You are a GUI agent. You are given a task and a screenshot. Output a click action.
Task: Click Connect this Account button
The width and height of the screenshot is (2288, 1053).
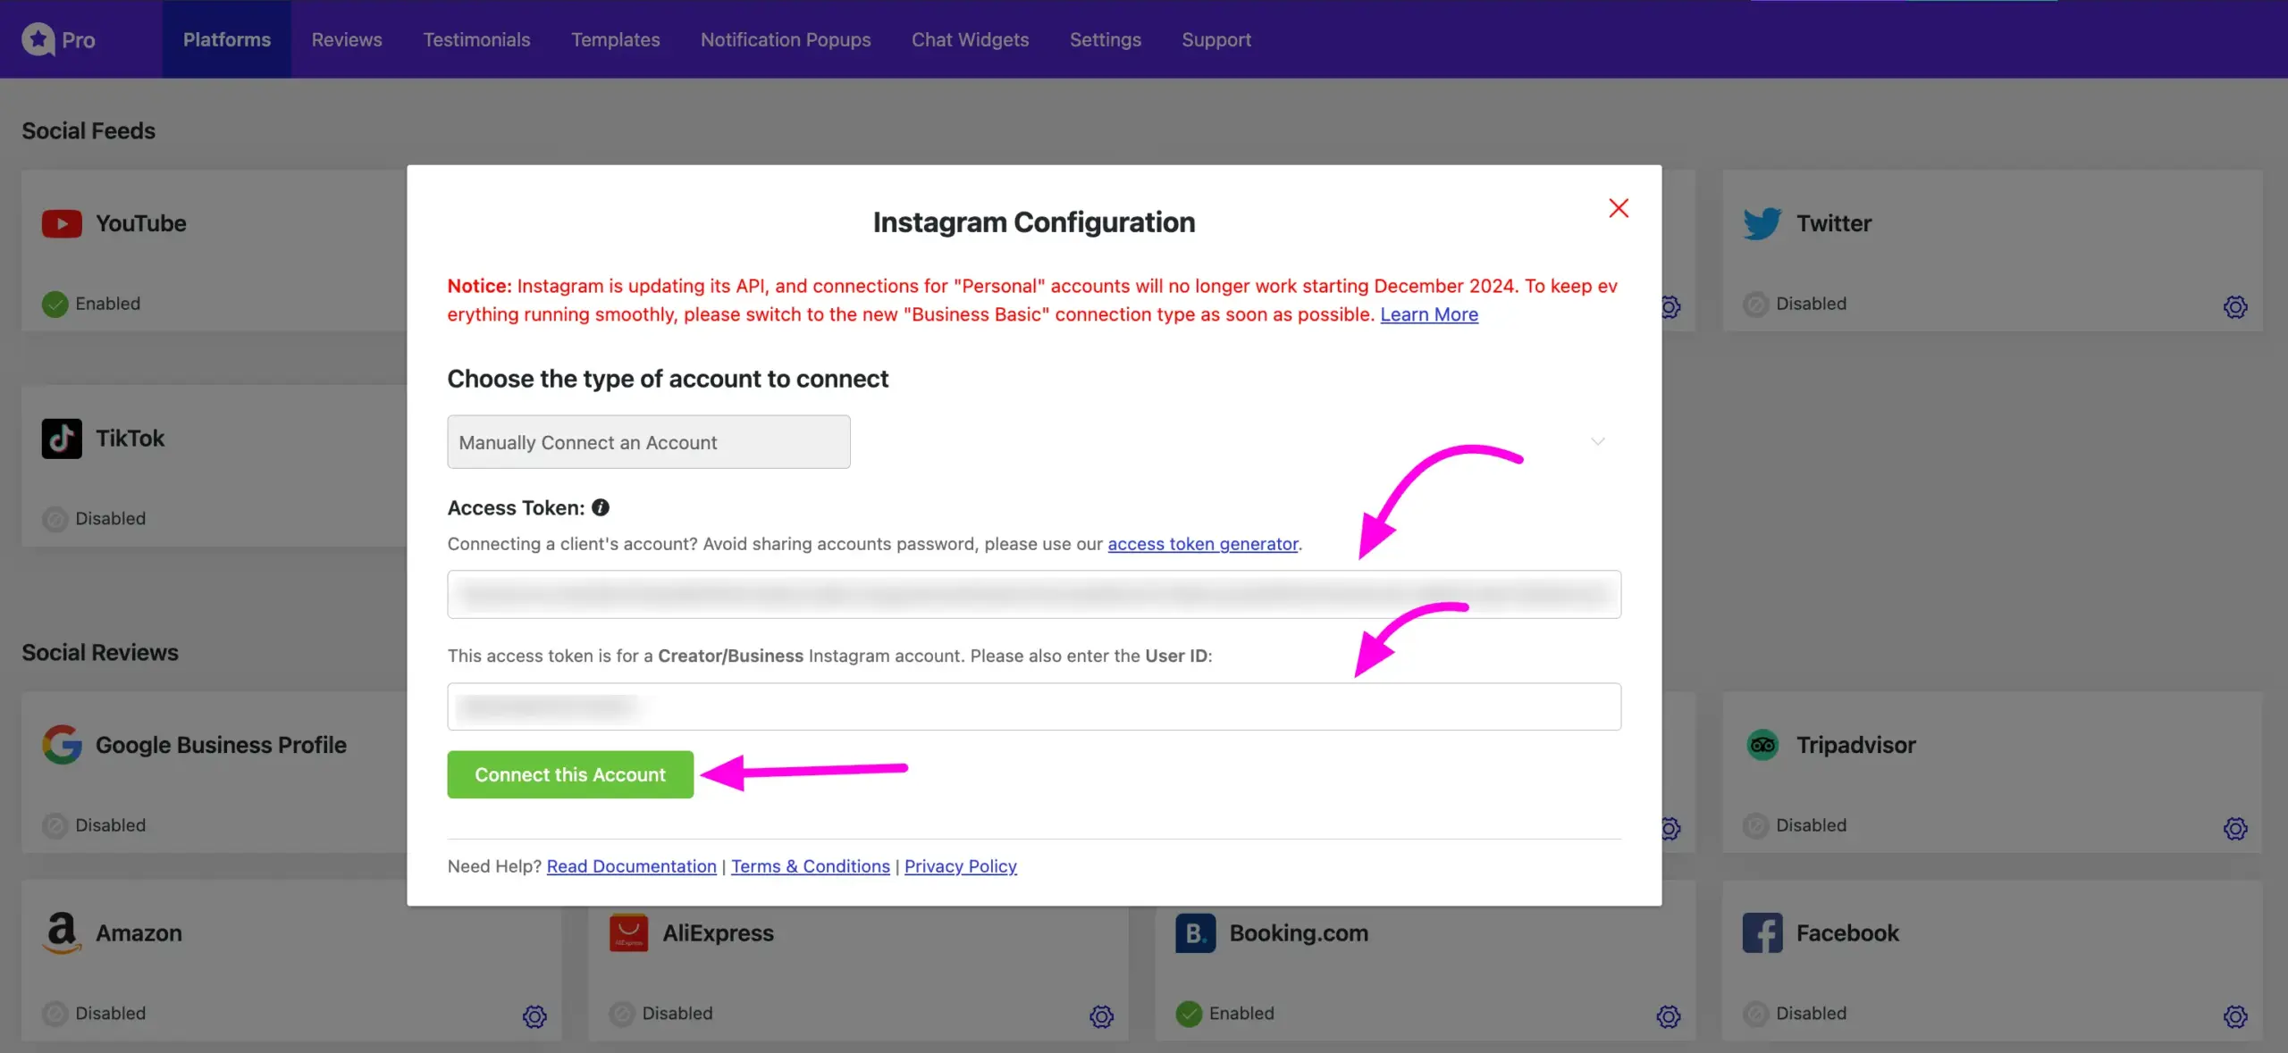click(569, 774)
